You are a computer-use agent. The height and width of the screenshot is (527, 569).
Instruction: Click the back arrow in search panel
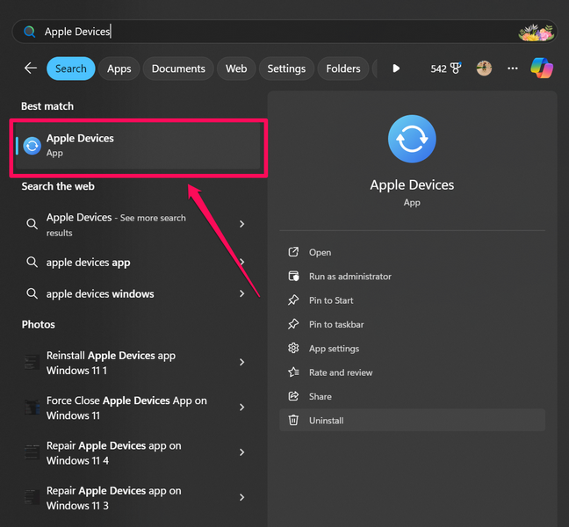click(31, 69)
